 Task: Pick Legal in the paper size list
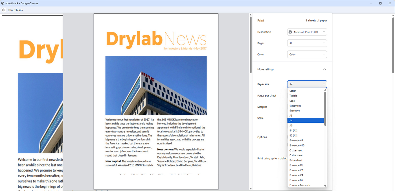coord(306,101)
